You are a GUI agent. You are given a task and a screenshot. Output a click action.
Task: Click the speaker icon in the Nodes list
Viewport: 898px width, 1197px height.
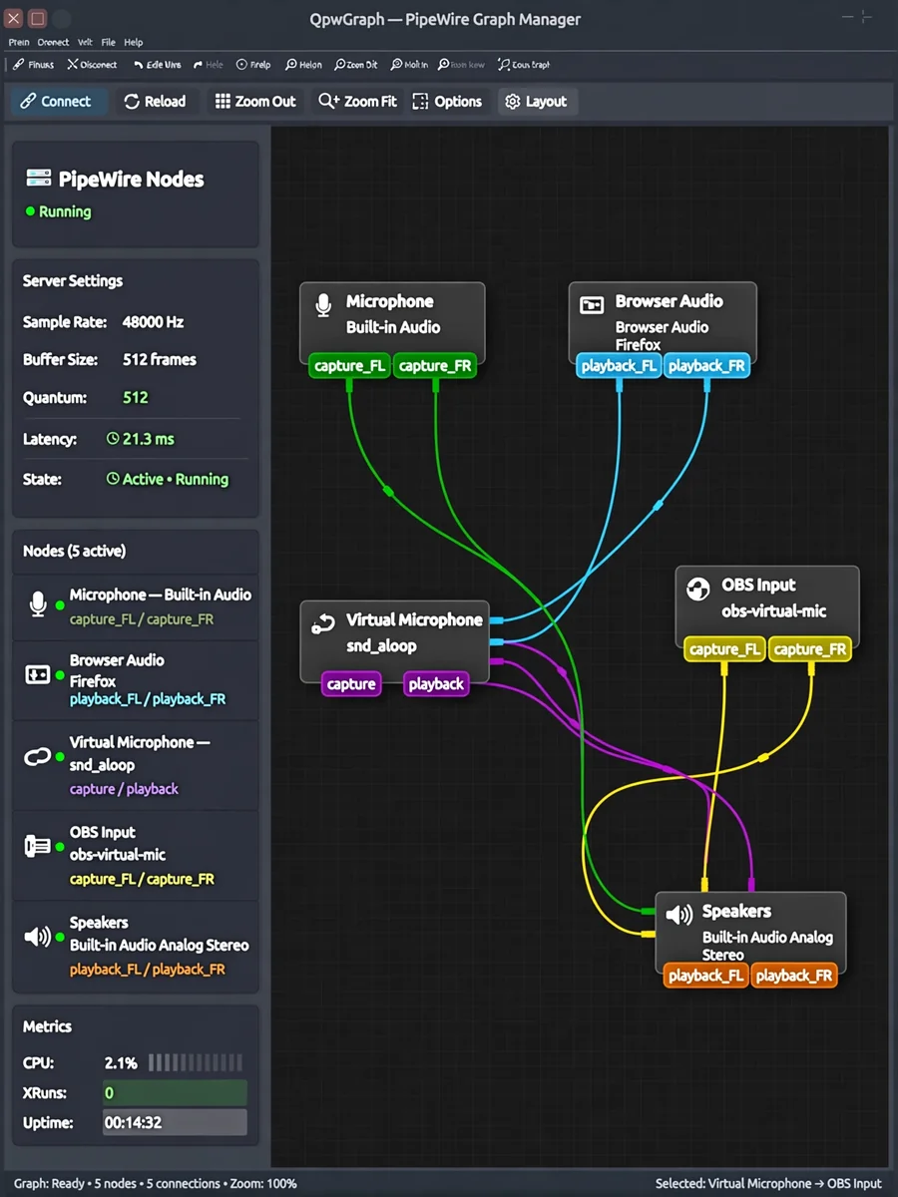pos(37,936)
